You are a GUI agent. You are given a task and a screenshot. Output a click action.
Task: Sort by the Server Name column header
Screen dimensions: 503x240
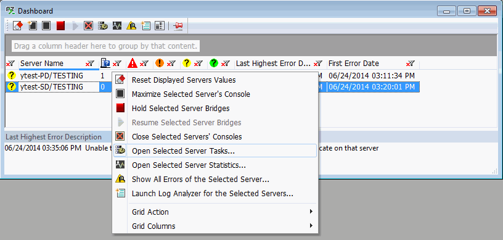tap(42, 64)
